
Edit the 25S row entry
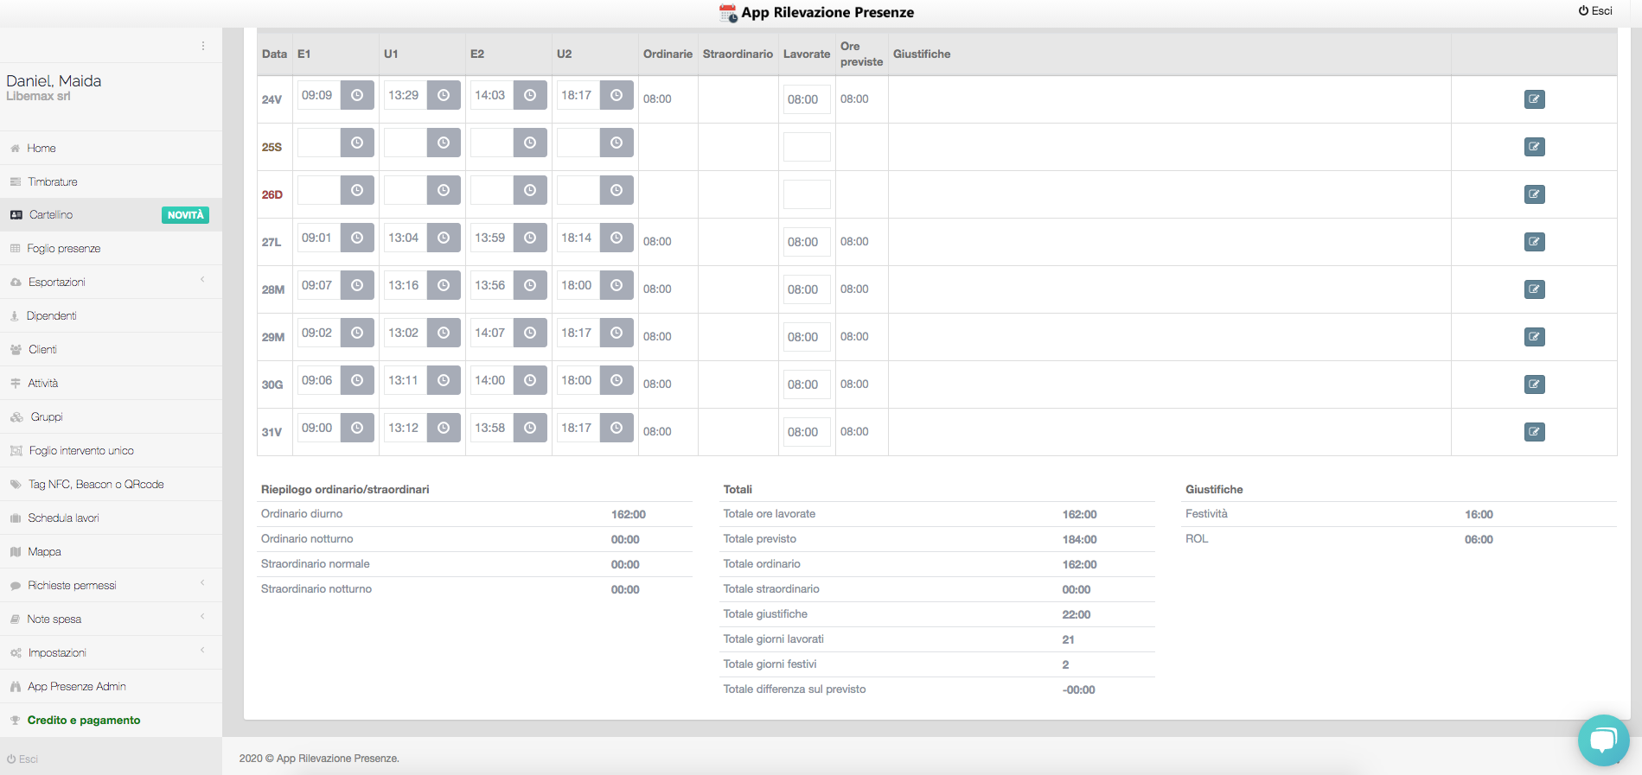pyautogui.click(x=1534, y=147)
